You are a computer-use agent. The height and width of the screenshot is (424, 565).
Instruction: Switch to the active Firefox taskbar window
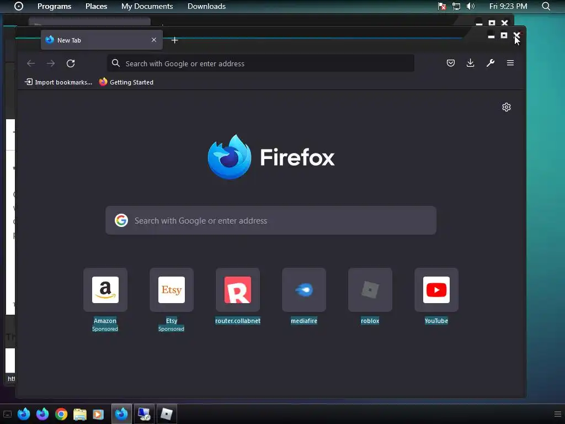pos(121,414)
